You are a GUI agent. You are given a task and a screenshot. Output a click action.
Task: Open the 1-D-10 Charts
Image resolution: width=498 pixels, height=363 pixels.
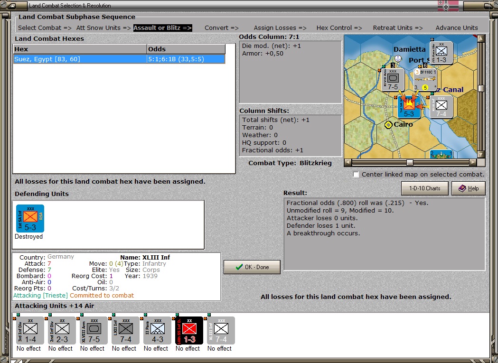click(425, 188)
